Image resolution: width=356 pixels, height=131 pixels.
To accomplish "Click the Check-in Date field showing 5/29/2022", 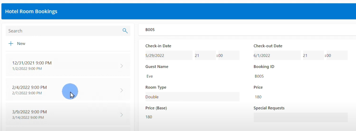I will click(169, 55).
